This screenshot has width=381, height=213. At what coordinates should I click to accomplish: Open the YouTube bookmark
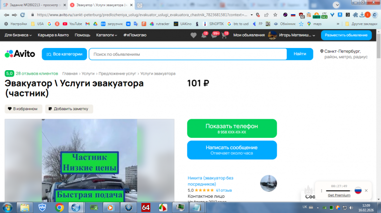[72, 24]
